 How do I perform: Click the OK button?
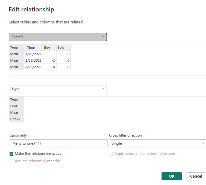pos(172,176)
